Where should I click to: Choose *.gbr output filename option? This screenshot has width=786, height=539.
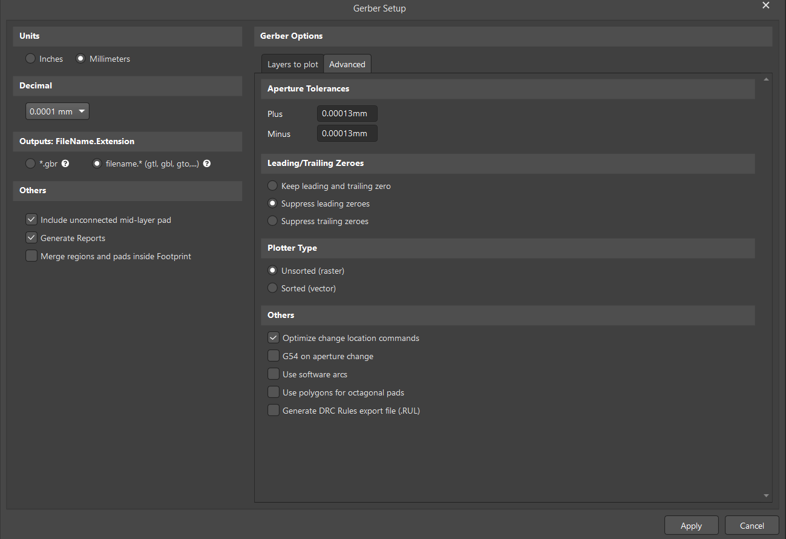[x=30, y=164]
